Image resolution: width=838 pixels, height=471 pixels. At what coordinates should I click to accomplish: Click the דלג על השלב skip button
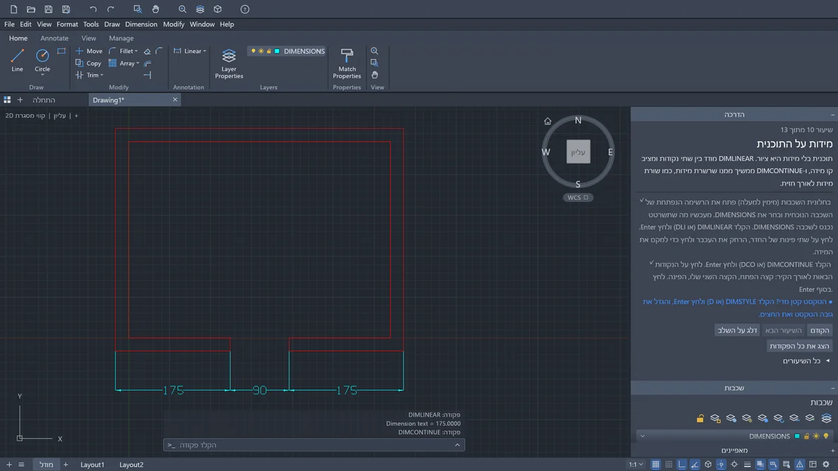pos(736,330)
